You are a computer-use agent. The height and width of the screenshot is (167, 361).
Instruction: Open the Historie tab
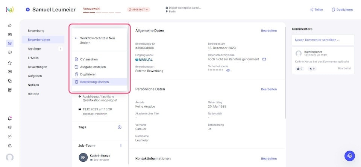click(x=33, y=94)
